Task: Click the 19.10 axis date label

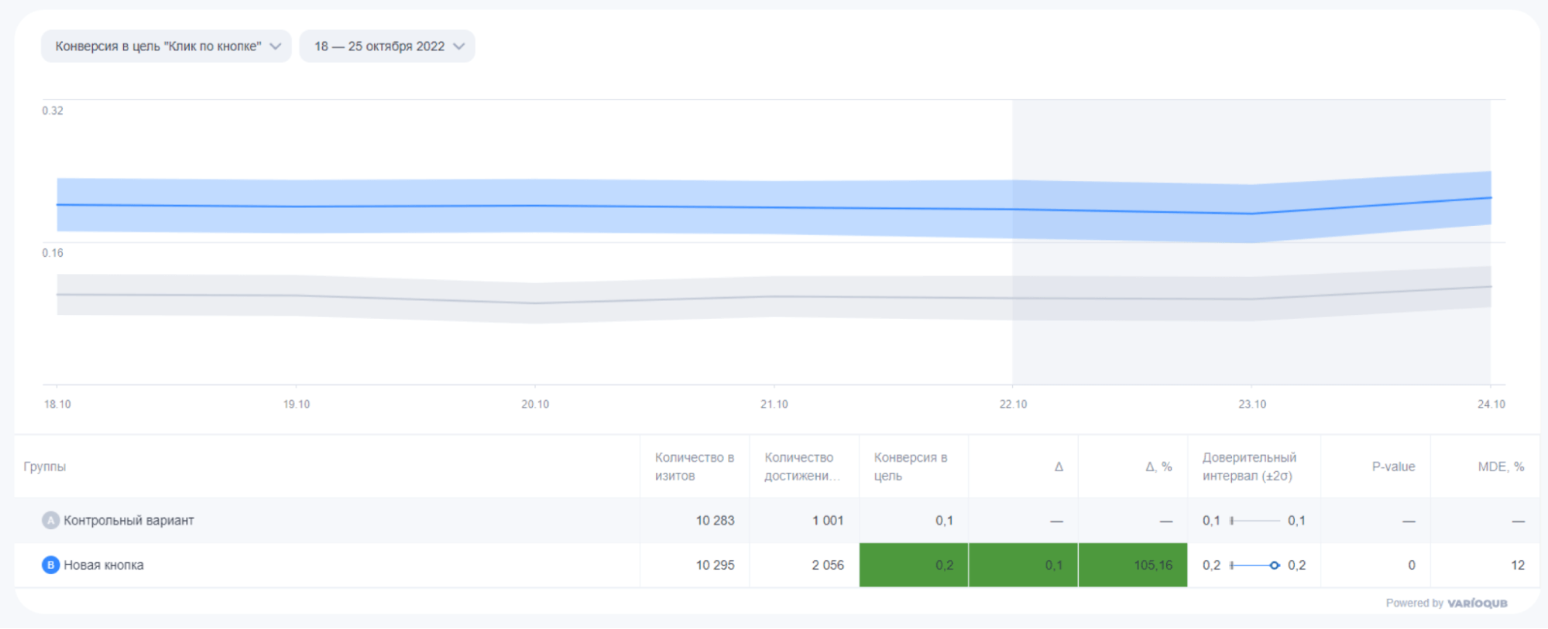Action: 296,404
